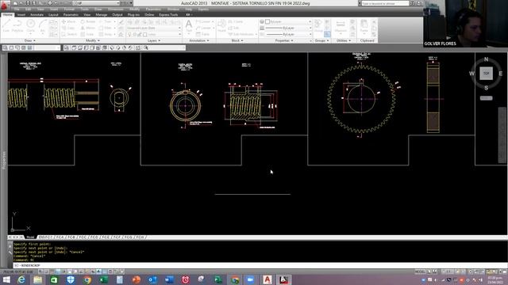
Task: Expand the Modify panel
Action: [x=93, y=40]
